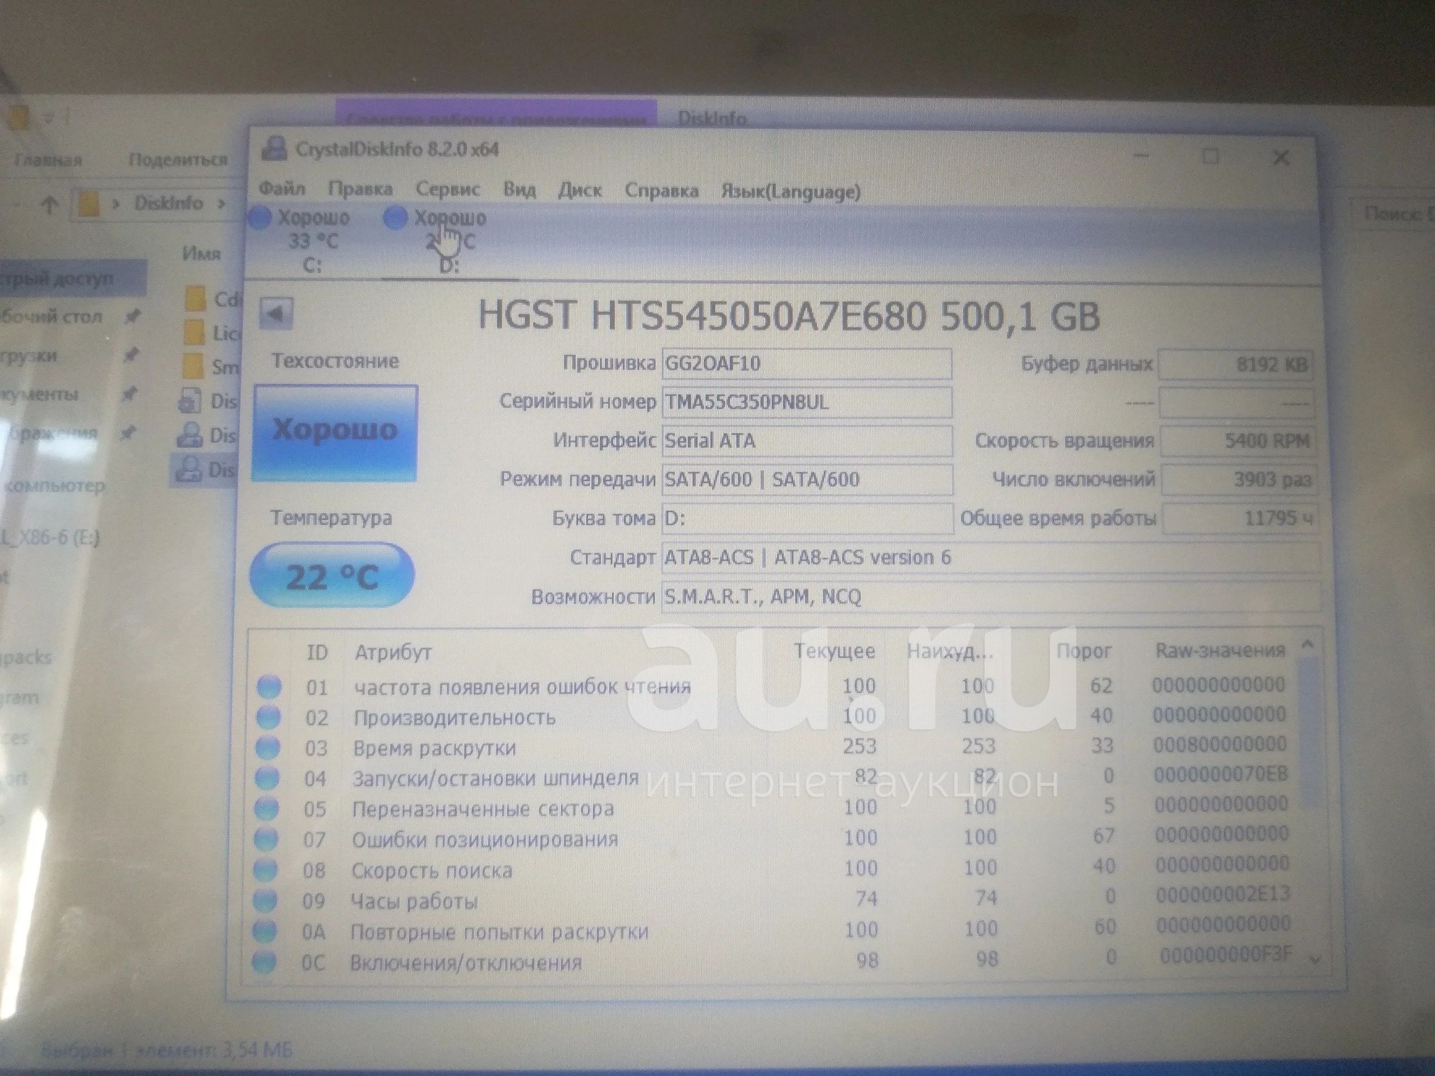Click the CrystalDiskInfo title bar icon

(275, 149)
